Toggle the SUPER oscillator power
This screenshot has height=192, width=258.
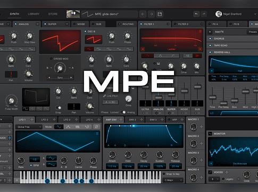45,24
